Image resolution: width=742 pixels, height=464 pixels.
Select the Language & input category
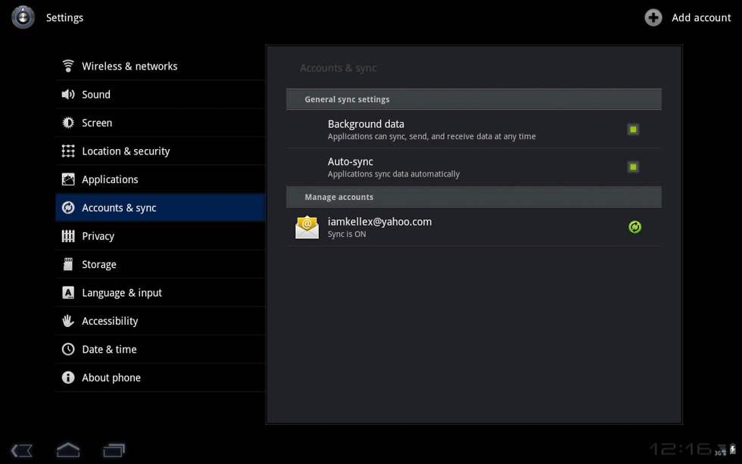(x=122, y=293)
